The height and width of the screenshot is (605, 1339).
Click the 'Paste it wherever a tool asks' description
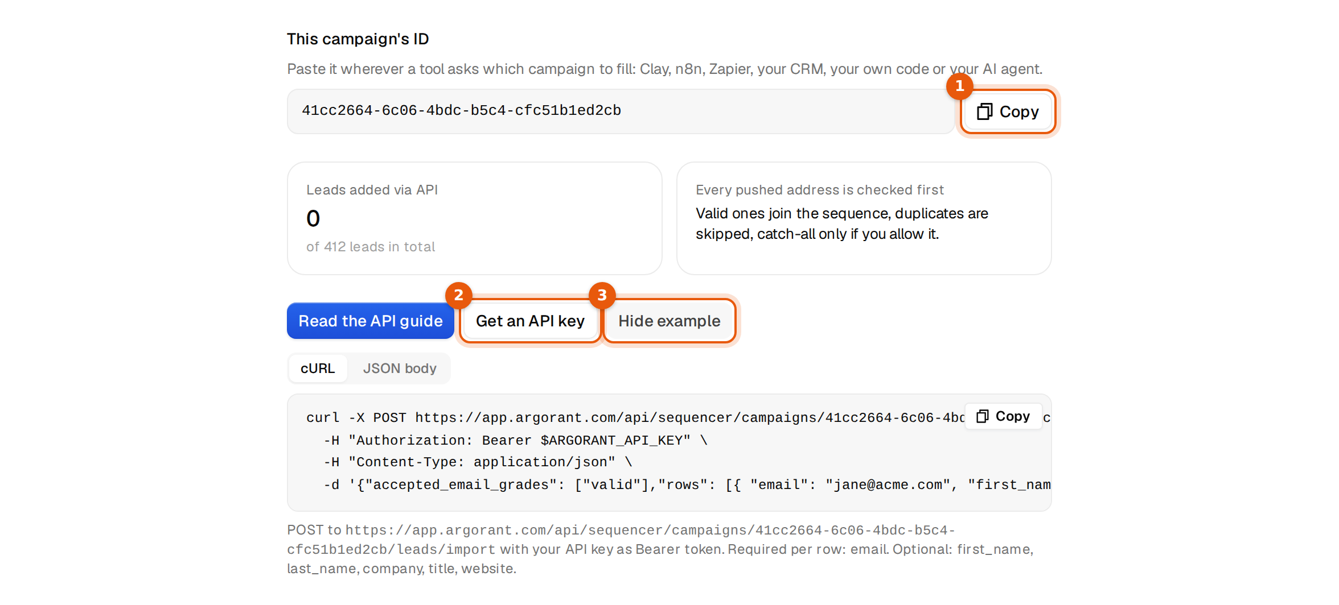click(664, 69)
